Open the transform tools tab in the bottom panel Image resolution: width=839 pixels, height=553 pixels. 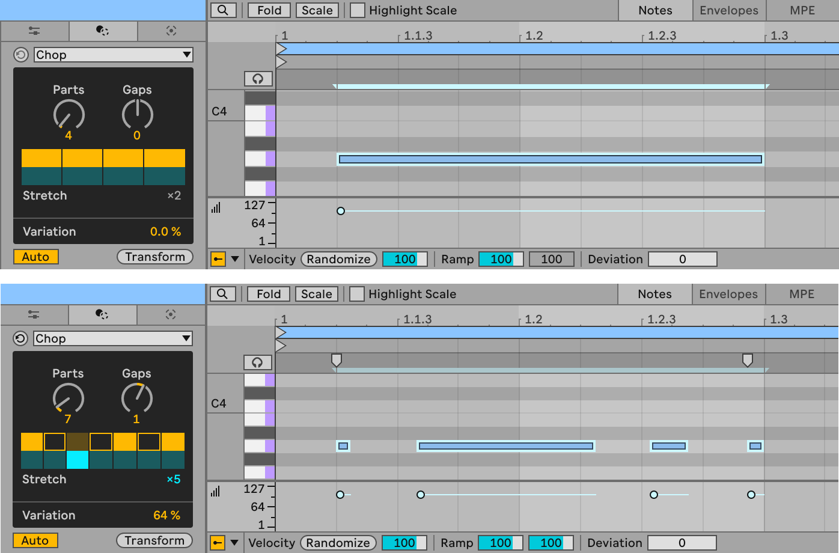[x=102, y=315]
